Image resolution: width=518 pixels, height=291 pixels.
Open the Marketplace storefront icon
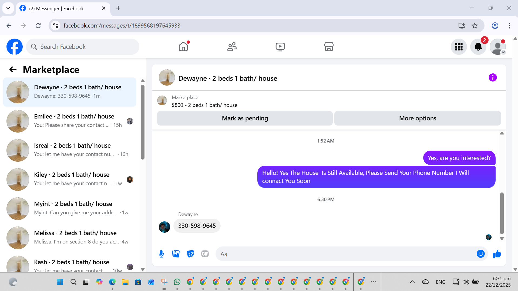tap(329, 47)
